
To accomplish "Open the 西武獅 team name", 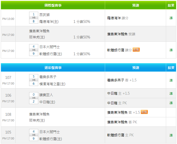I will [x=45, y=15].
